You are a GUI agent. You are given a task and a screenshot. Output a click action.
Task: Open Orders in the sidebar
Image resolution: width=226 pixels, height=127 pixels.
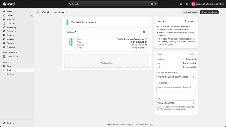click(x=10, y=16)
